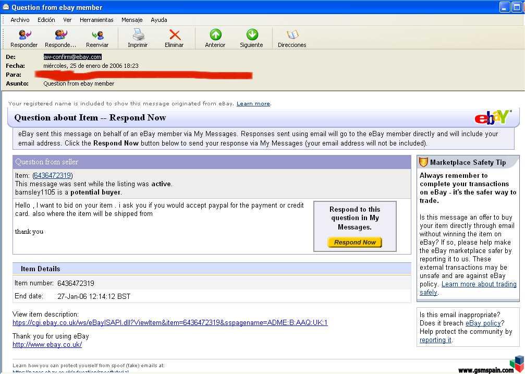525x374 pixels.
Task: Click the thank you text in the message
Action: pos(29,231)
